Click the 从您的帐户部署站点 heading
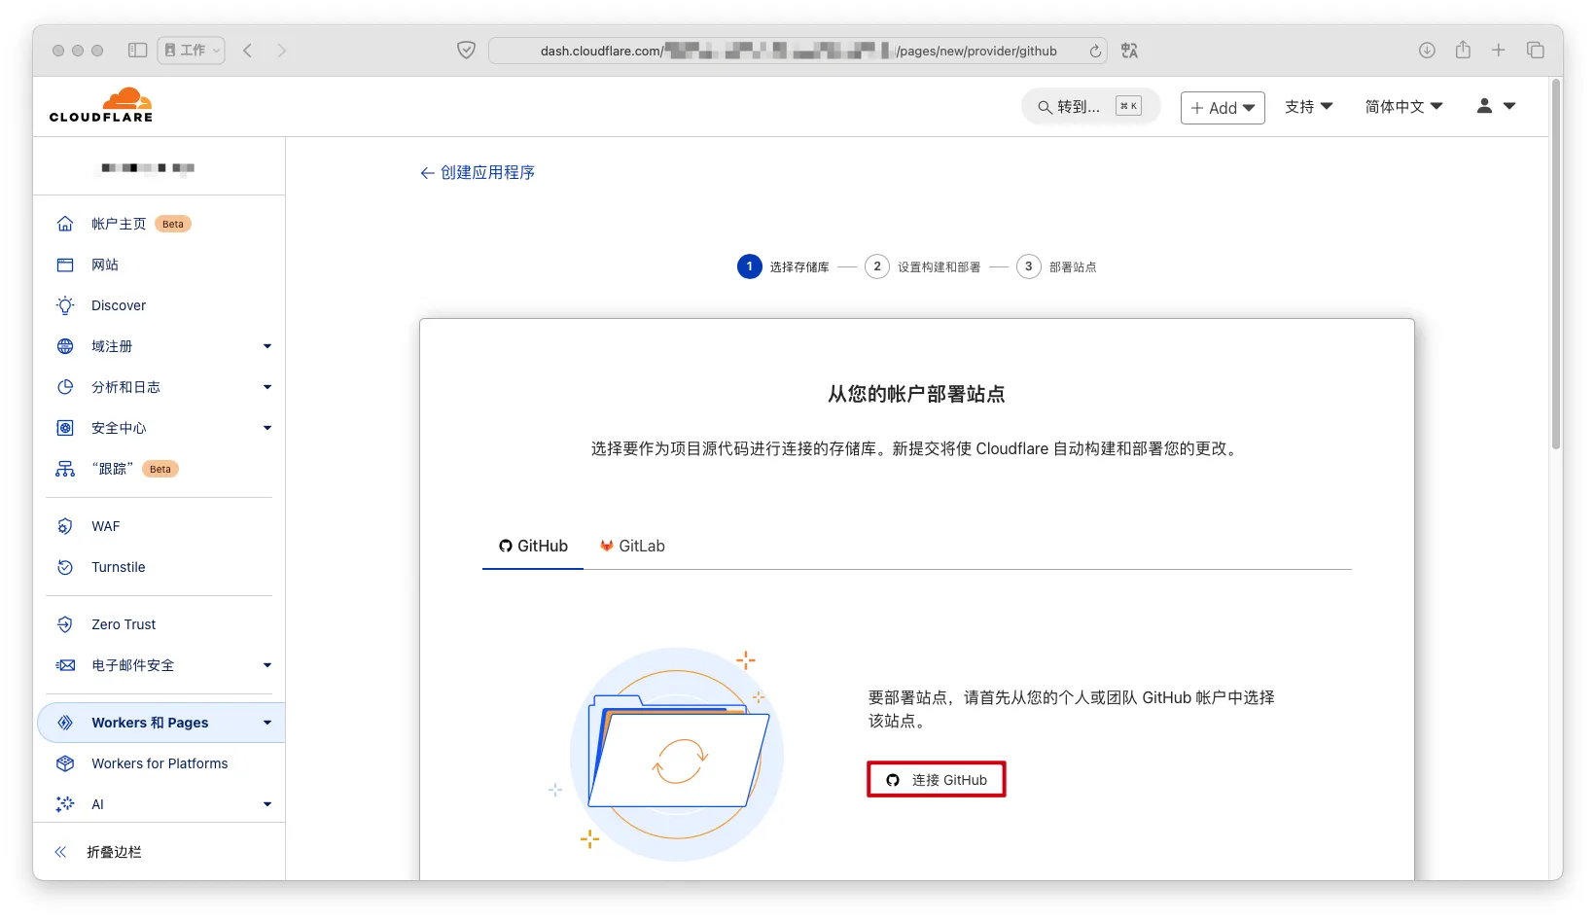 pyautogui.click(x=916, y=394)
